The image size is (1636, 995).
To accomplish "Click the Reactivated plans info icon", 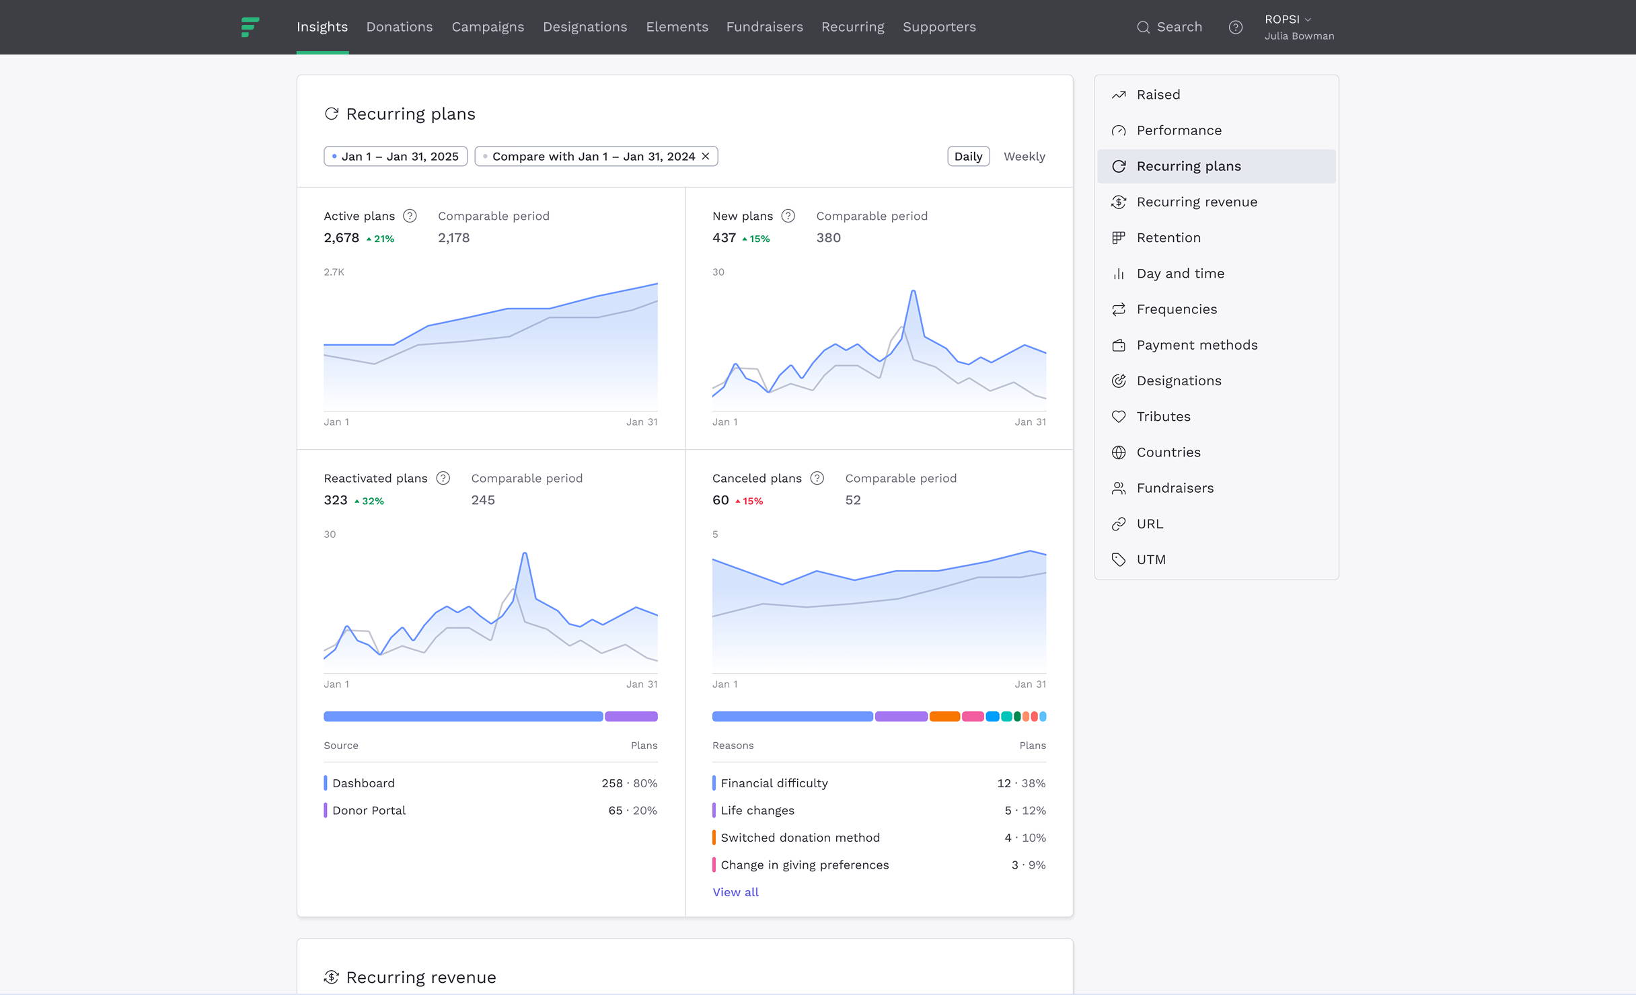I will pyautogui.click(x=443, y=478).
